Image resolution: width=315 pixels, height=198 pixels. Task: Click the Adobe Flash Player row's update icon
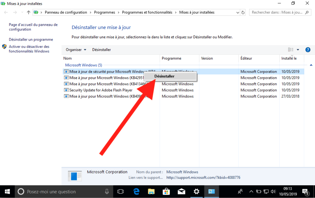click(x=66, y=90)
